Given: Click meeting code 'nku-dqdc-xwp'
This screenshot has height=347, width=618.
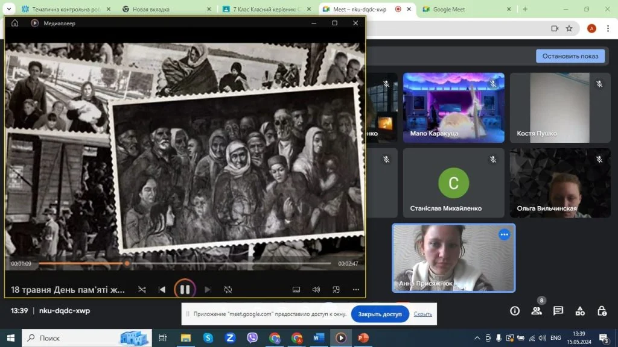Looking at the screenshot, I should click(x=65, y=311).
